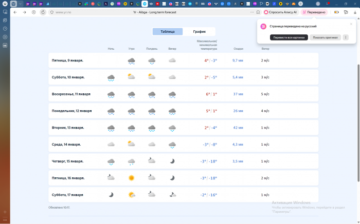Toggle the Переведено translation button
This screenshot has height=224, width=360.
coord(314,12)
